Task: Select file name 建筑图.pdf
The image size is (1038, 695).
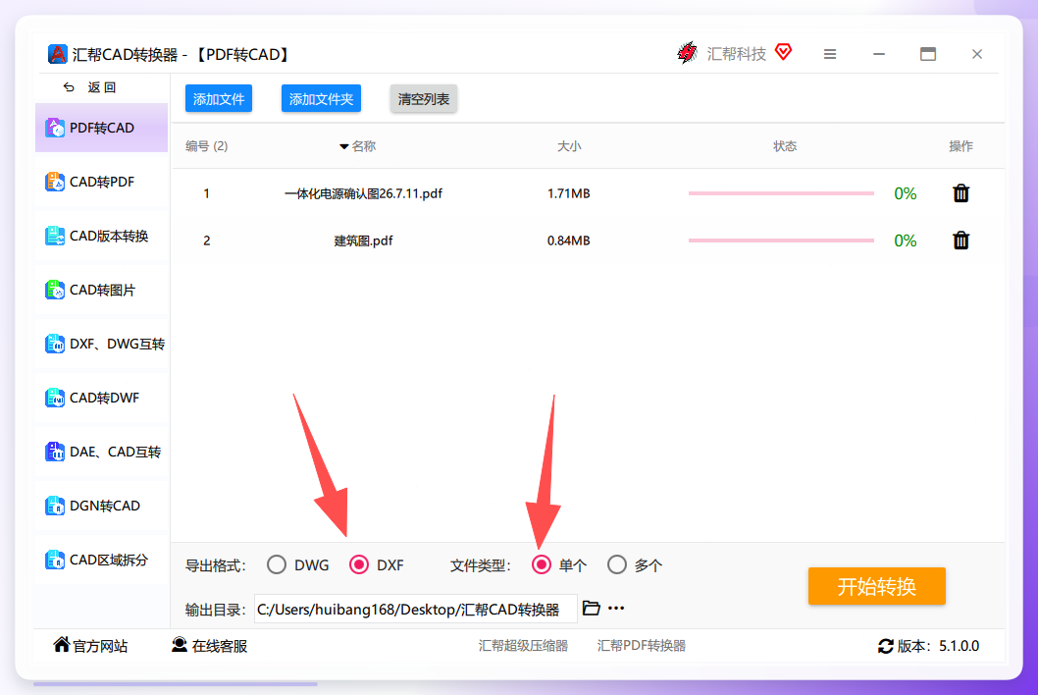Action: 363,241
